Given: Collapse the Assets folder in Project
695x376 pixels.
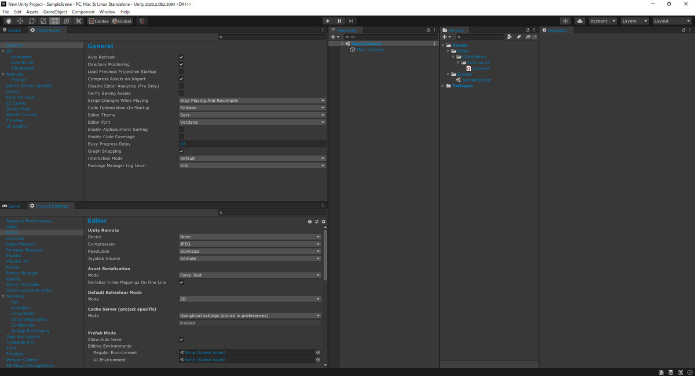Looking at the screenshot, I should click(444, 45).
